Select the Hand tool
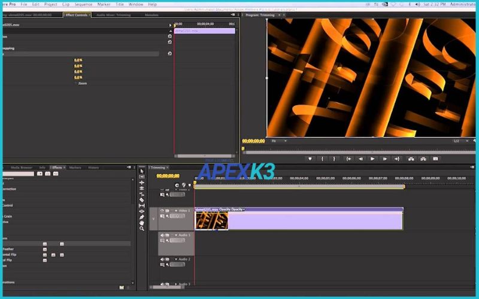 141,222
